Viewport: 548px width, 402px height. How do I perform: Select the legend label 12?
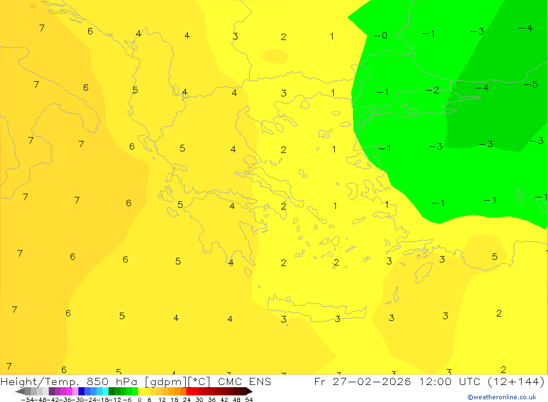(162, 400)
